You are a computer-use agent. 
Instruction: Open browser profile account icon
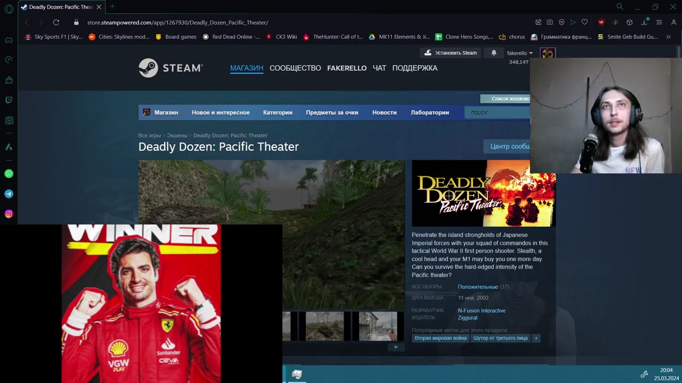pos(673,22)
